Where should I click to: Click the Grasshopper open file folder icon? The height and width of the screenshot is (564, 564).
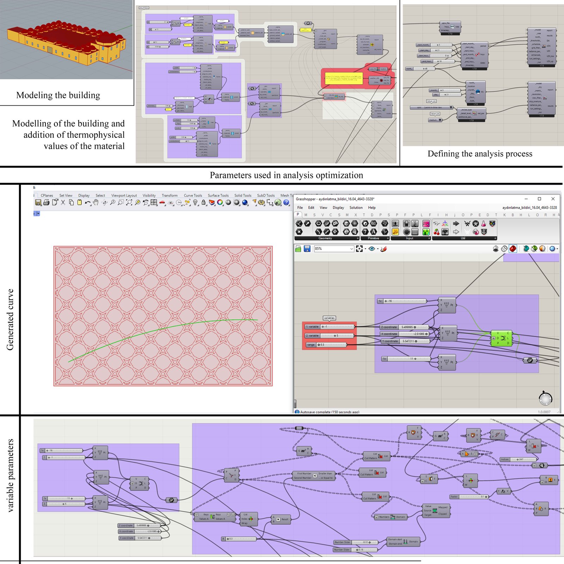tap(298, 249)
